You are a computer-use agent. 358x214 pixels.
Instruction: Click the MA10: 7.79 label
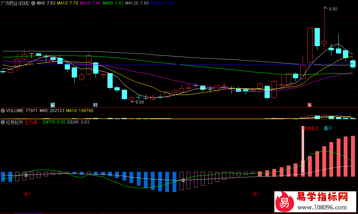[x=67, y=3]
